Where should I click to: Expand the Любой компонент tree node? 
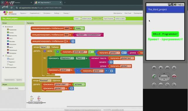(x=3, y=67)
